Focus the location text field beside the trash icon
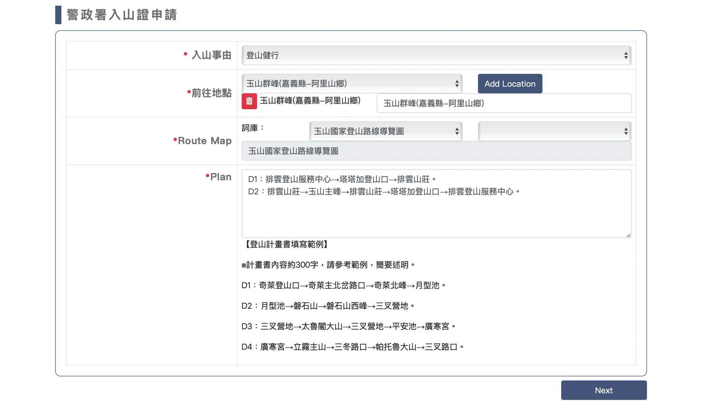The width and height of the screenshot is (714, 401). (504, 103)
